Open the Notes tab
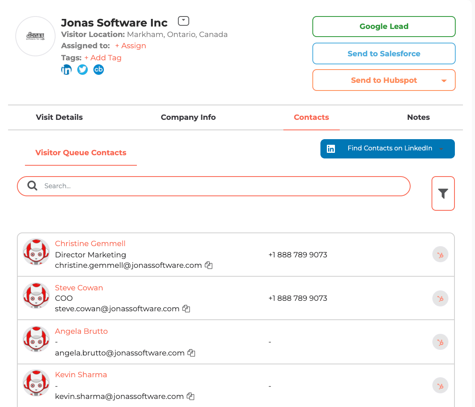475x407 pixels. [x=418, y=117]
